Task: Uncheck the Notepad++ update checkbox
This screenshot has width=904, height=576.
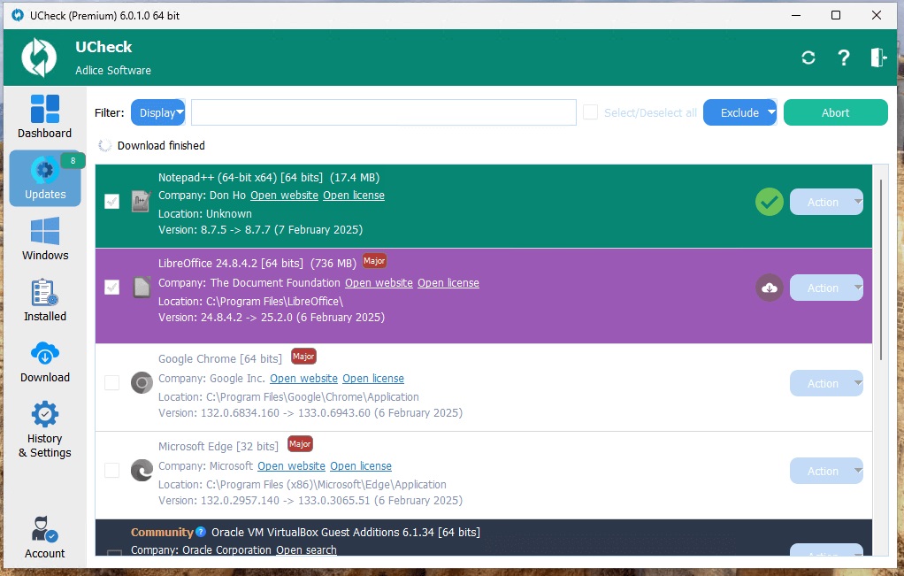Action: coord(111,202)
